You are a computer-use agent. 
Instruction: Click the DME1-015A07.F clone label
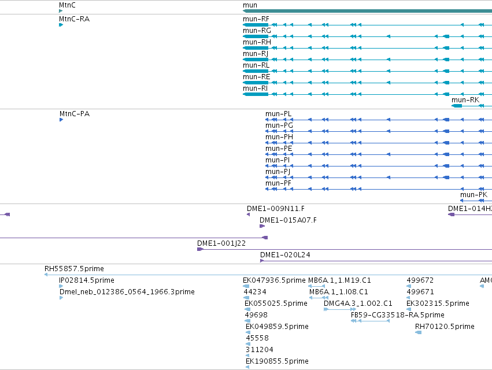(288, 220)
